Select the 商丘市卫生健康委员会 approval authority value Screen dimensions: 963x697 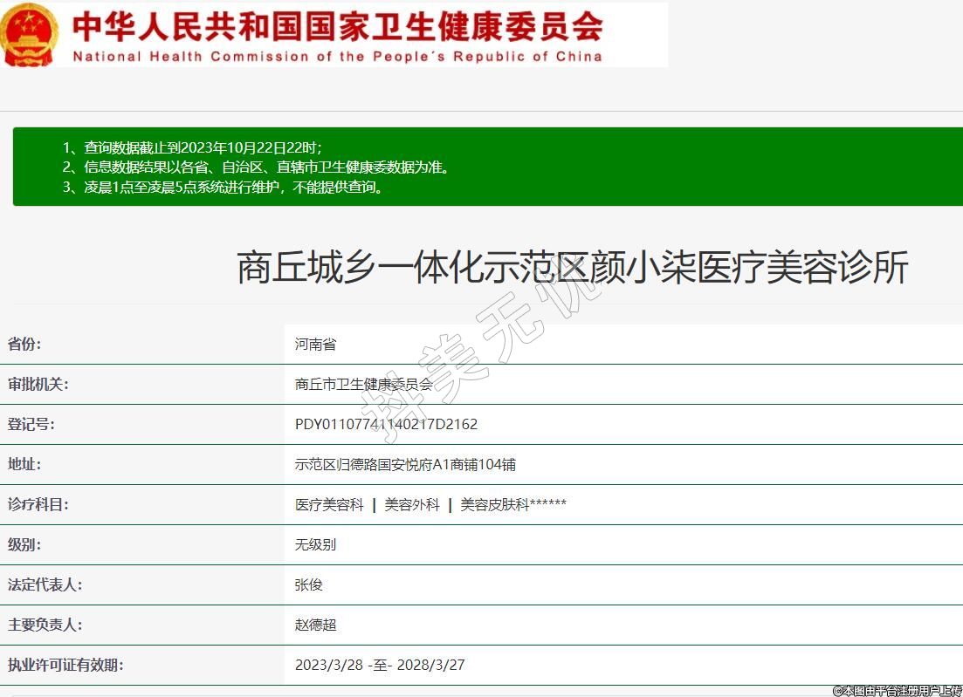click(x=363, y=385)
